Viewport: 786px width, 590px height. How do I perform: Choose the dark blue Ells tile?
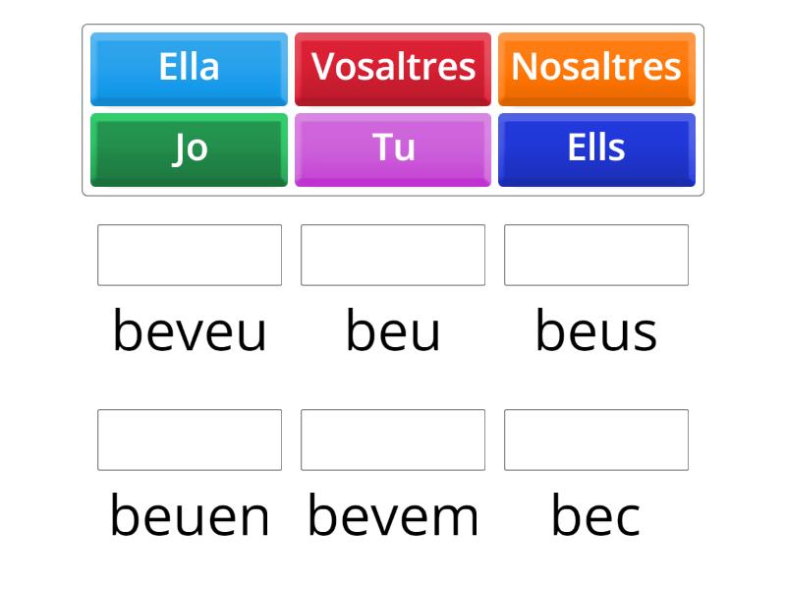pos(596,148)
